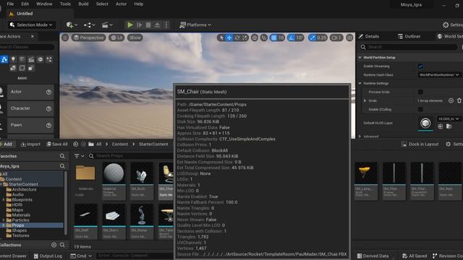The image size is (463, 260).
Task: Expand the Advanced section
Action: pos(360,136)
